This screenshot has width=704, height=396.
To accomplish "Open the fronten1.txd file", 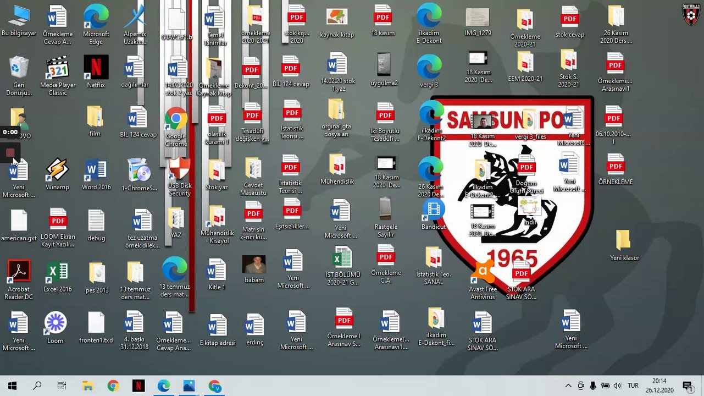I will tap(96, 328).
